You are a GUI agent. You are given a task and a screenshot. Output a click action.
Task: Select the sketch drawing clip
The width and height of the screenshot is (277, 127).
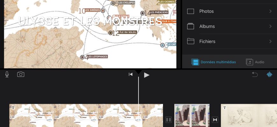[x=249, y=115]
